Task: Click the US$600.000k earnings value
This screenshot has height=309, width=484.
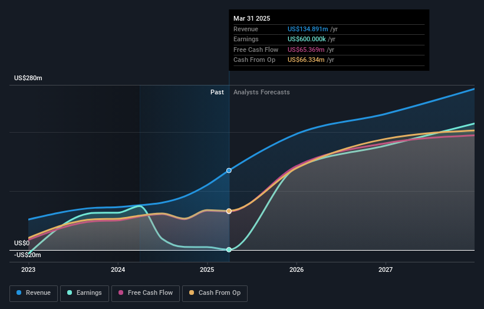Action: pos(307,39)
